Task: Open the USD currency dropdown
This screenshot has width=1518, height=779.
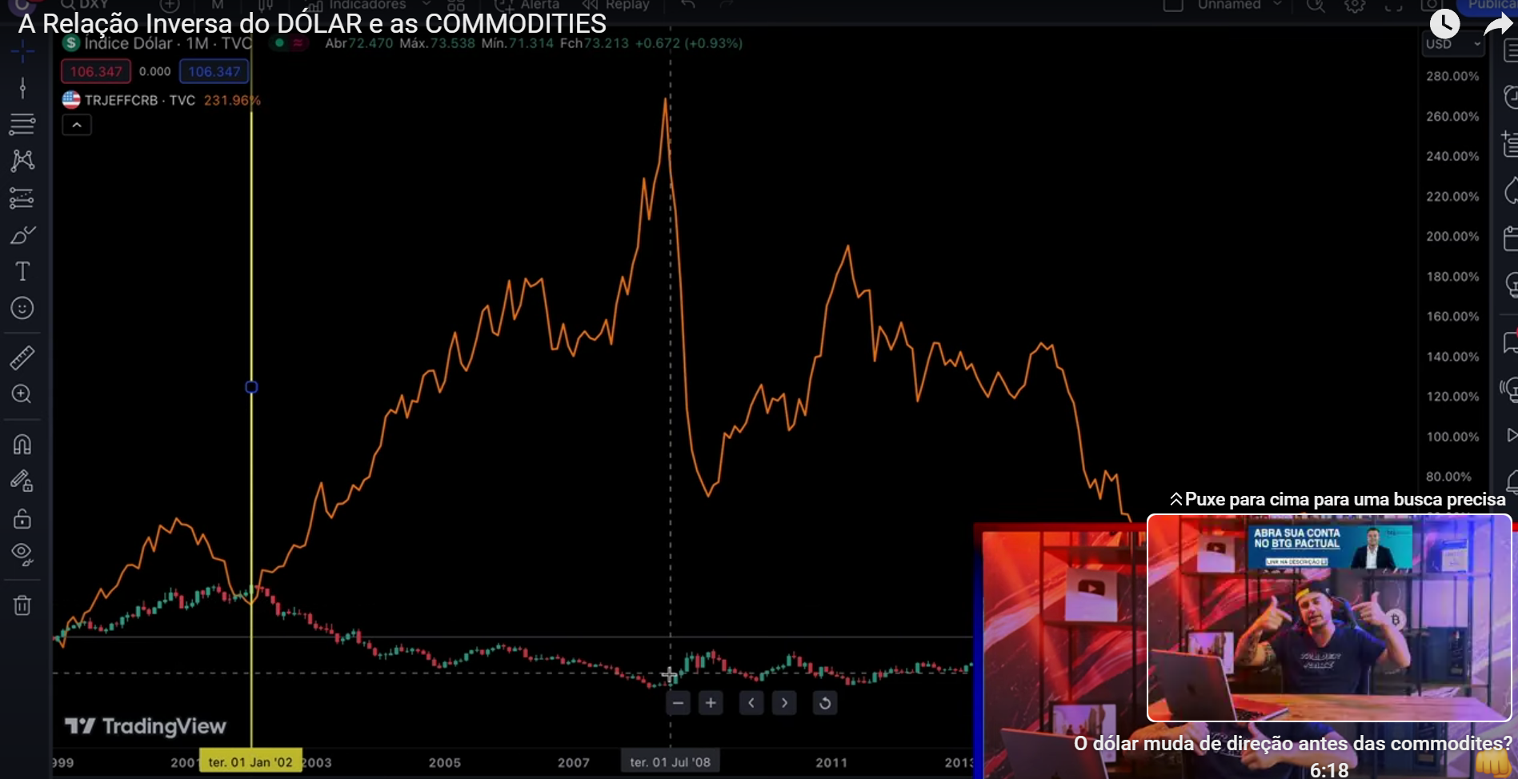Action: 1452,44
